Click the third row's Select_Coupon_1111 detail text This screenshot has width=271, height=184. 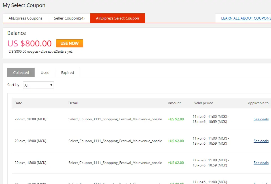click(x=115, y=162)
